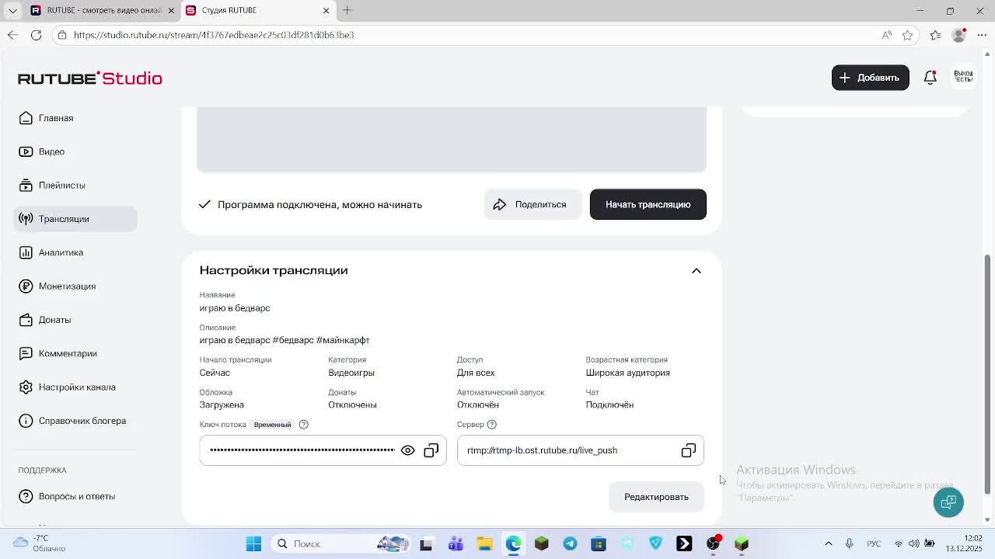The width and height of the screenshot is (995, 559).
Task: Open the support chat bubble
Action: pyautogui.click(x=948, y=502)
